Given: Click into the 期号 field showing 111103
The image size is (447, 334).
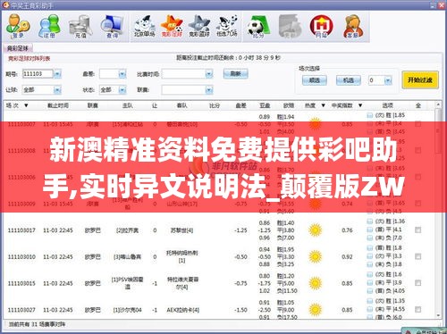Looking at the screenshot, I should tap(38, 73).
